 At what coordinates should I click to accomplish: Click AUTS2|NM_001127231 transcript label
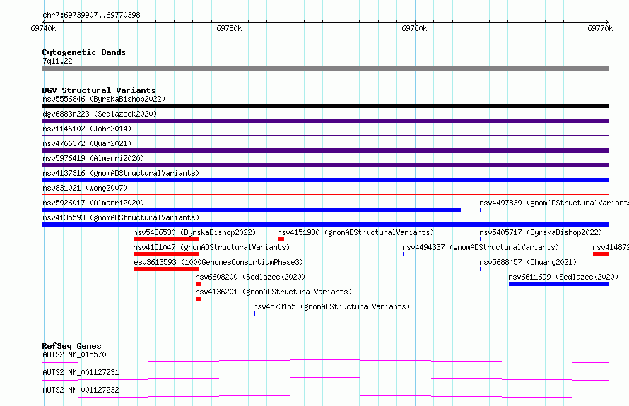81,372
